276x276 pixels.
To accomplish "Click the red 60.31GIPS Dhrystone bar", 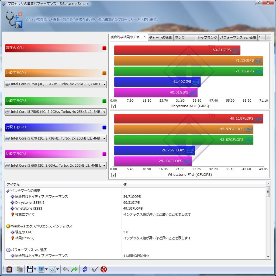I will click(177, 50).
